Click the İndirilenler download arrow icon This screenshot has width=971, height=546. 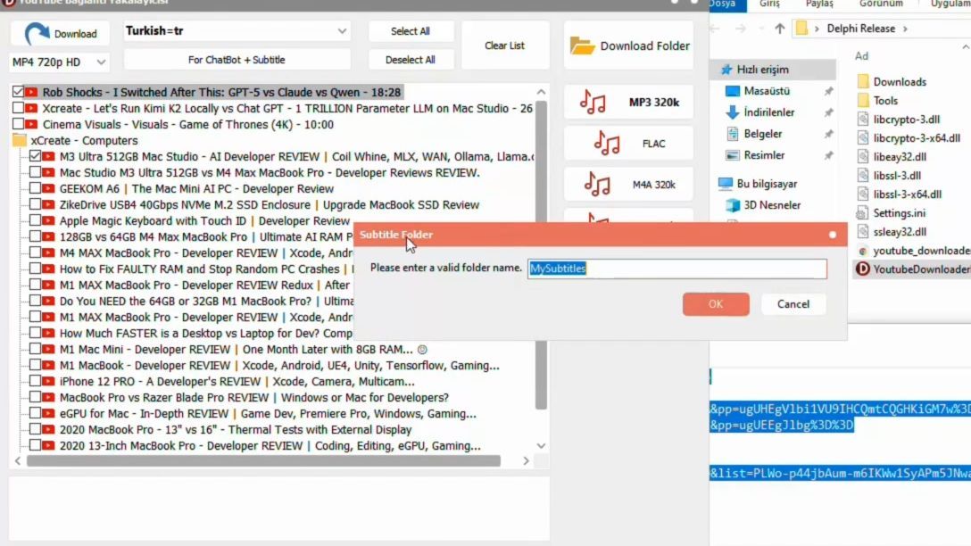pyautogui.click(x=732, y=112)
